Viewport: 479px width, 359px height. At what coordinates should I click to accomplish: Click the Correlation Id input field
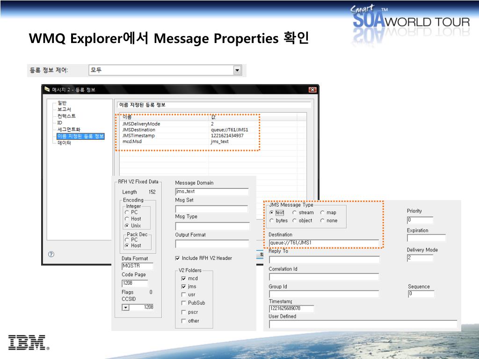pyautogui.click(x=324, y=277)
